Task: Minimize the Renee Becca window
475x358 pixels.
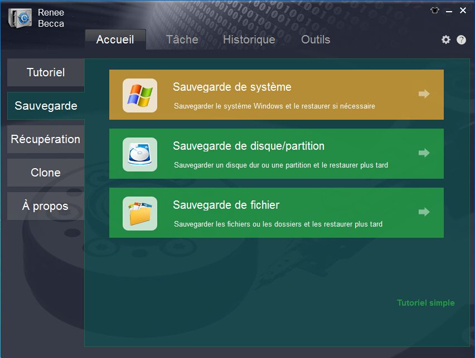Action: 449,11
